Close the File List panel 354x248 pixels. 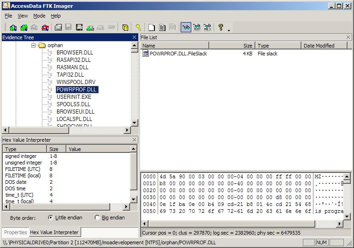tap(348, 37)
